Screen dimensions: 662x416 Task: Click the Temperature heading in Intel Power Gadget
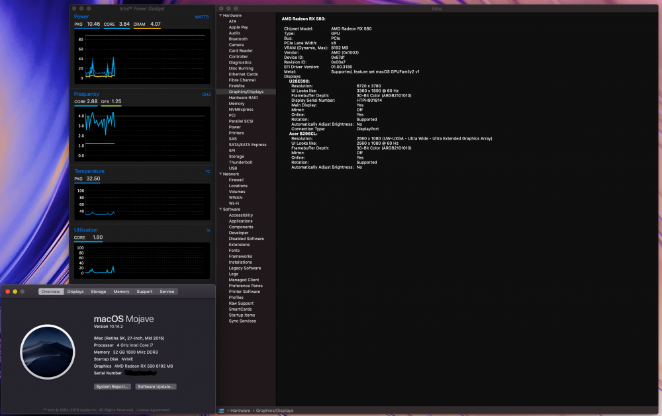[89, 171]
